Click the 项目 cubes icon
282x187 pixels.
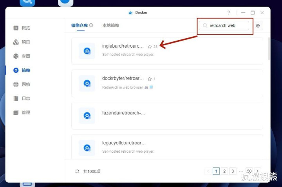pyautogui.click(x=16, y=42)
